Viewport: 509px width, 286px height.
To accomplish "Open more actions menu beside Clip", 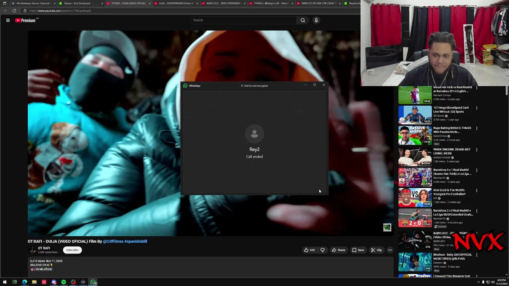I will (390, 250).
